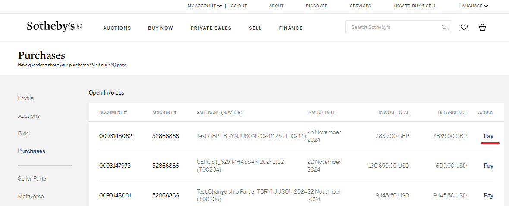Click document number 0093148062
Viewport: 509px width, 206px height.
tap(116, 136)
